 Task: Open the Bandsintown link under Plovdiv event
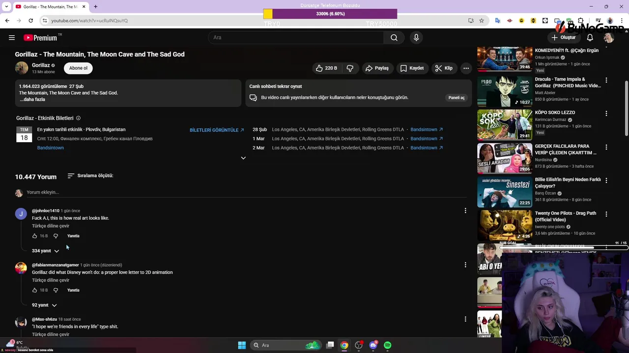(51, 148)
